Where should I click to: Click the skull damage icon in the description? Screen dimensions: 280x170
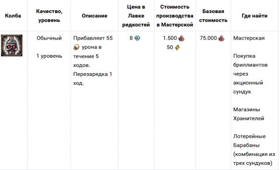point(76,47)
